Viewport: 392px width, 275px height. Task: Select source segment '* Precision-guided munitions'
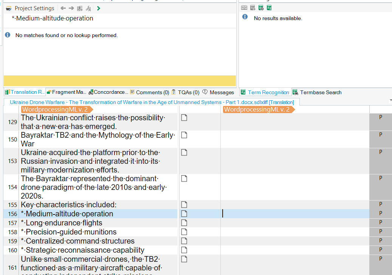click(69, 232)
